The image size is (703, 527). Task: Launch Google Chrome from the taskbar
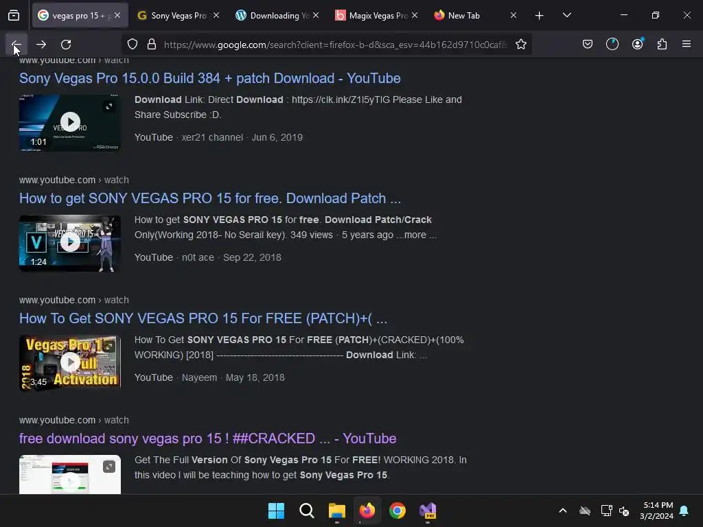click(397, 511)
